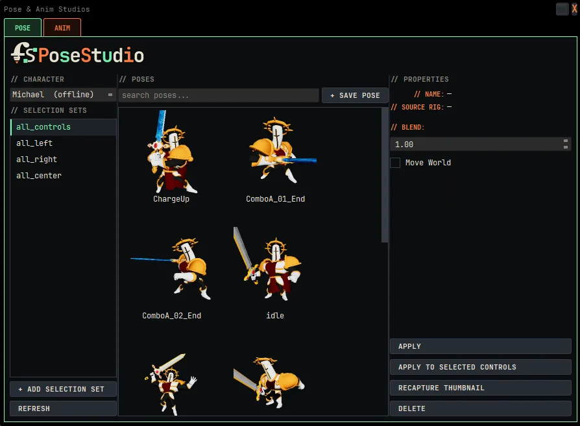The height and width of the screenshot is (426, 580).
Task: Select the ChargeUp pose thumbnail
Action: [171, 152]
